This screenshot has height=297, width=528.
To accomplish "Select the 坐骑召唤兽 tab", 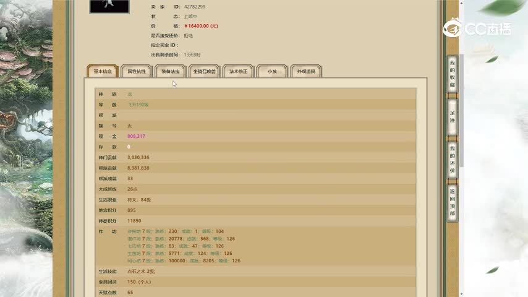I will 205,72.
